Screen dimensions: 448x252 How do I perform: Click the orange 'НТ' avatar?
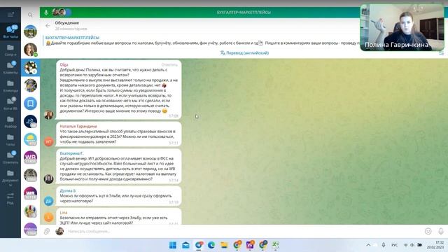point(48,141)
